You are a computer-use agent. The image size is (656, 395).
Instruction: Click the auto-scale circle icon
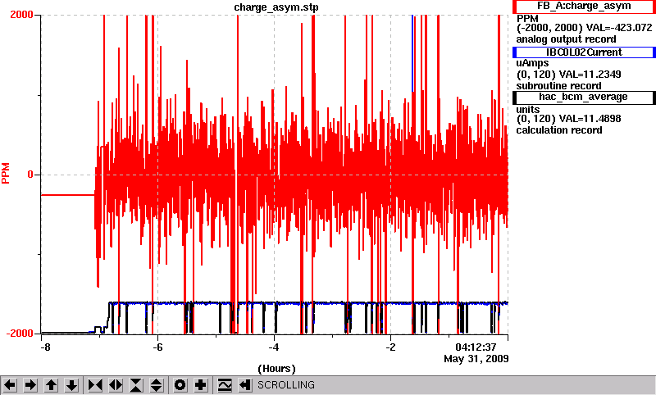[180, 385]
